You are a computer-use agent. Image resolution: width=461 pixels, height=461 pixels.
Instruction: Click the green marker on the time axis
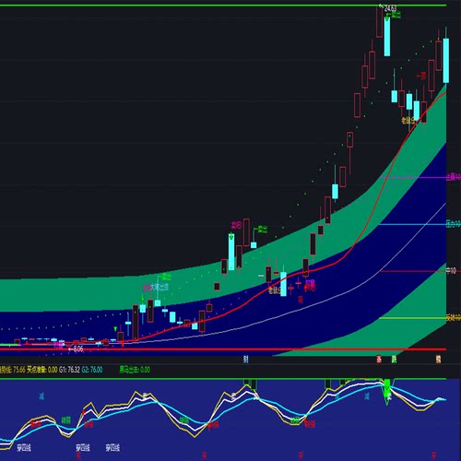(394, 359)
